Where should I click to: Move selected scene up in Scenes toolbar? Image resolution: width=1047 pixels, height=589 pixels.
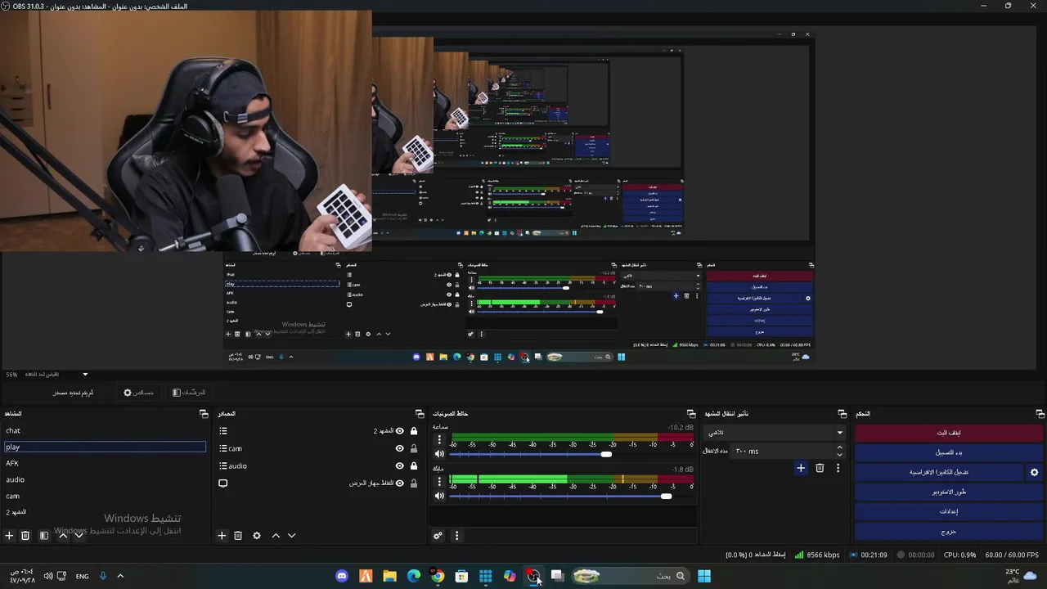coord(63,536)
